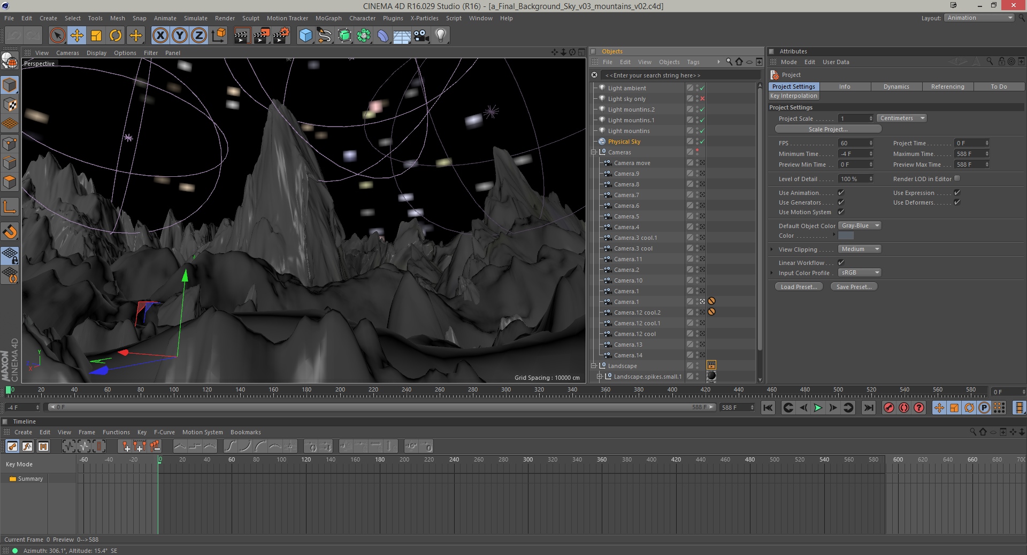Screen dimensions: 1027x555
Task: Toggle Y axis lock
Action: [x=180, y=36]
